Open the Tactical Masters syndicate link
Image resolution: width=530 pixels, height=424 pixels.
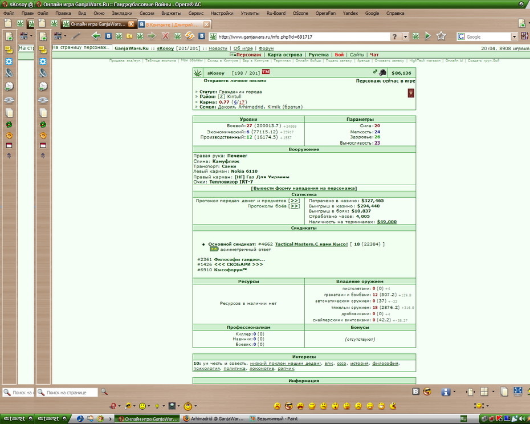click(x=311, y=244)
